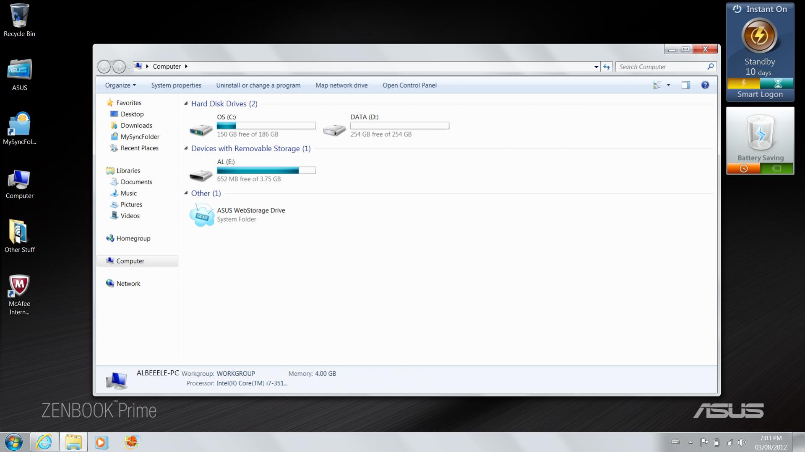Select Downloads in Favorites
Image resolution: width=805 pixels, height=452 pixels.
[x=131, y=125]
